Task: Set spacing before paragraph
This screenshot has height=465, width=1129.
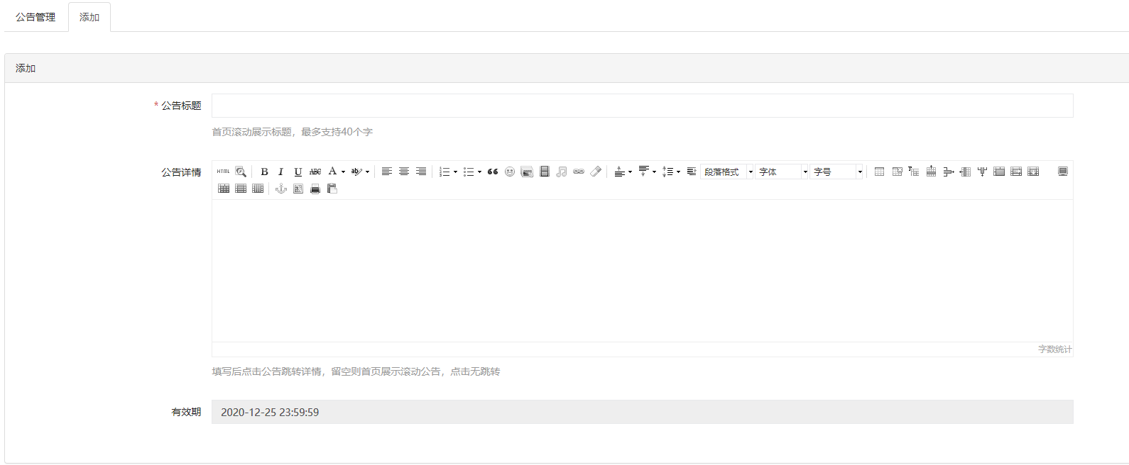Action: 619,172
